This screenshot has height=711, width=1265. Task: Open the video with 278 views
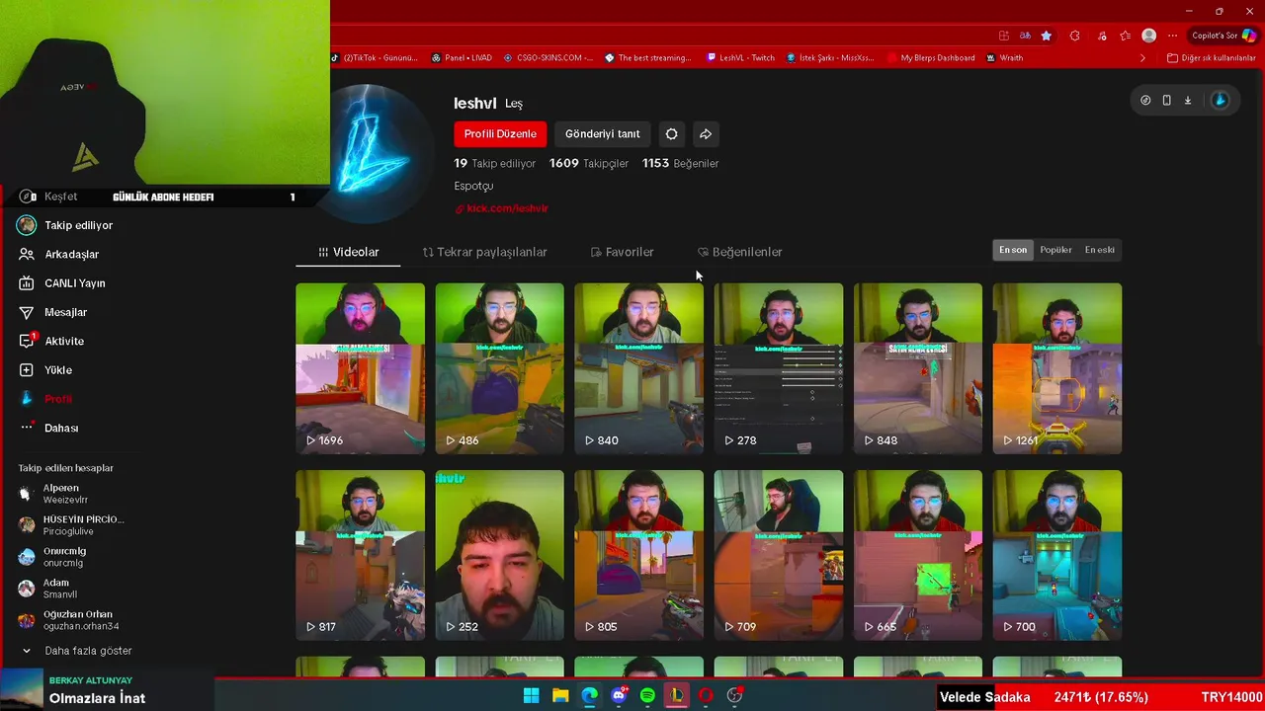(x=779, y=368)
